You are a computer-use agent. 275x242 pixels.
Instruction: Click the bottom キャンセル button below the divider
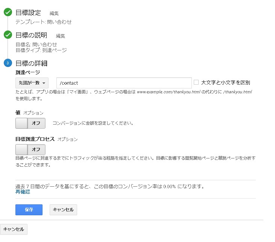point(14,229)
